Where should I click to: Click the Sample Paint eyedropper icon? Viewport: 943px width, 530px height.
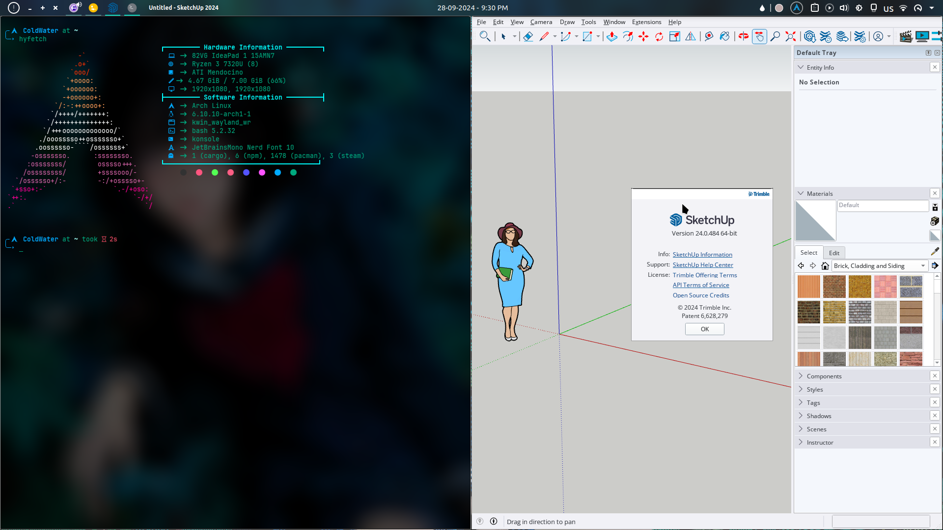(x=935, y=252)
